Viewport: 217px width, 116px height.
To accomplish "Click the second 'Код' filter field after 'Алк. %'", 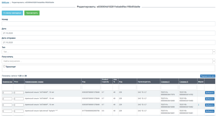I will (x=127, y=87).
